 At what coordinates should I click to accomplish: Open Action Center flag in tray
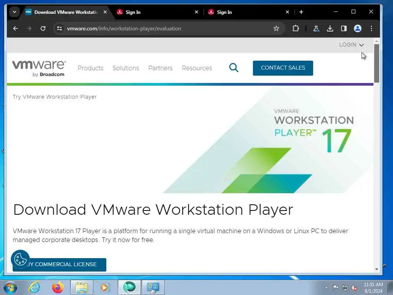pos(335,288)
